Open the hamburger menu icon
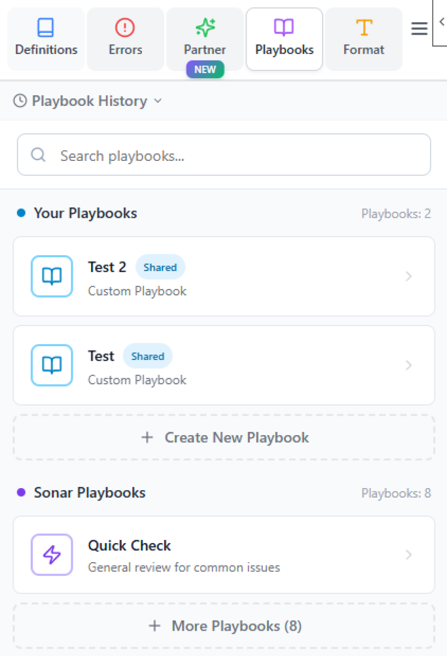The image size is (447, 656). coord(419,29)
